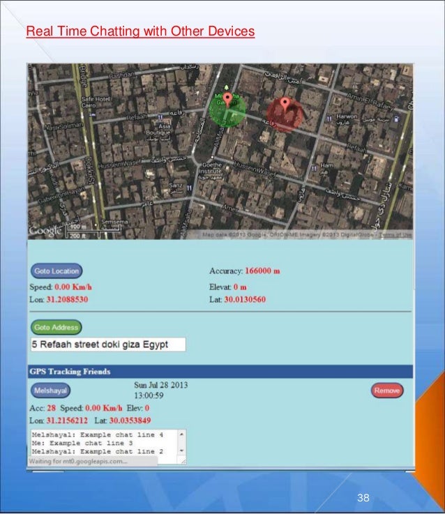Click the Safir Hotel Cairo map label
Screen dimensions: 445x514
click(x=95, y=103)
